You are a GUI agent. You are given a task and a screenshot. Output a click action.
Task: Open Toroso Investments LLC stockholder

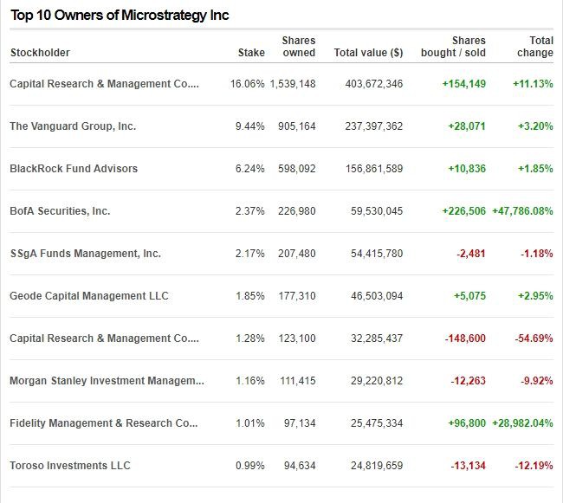pos(70,466)
